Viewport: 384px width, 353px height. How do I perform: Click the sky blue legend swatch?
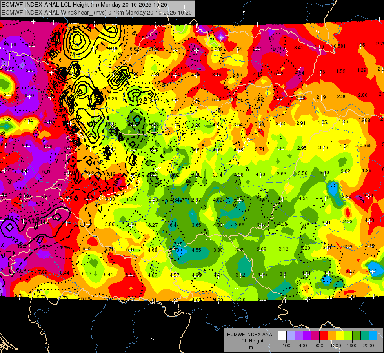click(x=373, y=336)
